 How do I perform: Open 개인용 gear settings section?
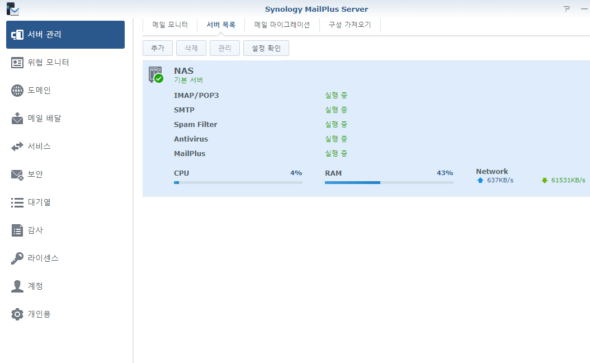point(65,314)
